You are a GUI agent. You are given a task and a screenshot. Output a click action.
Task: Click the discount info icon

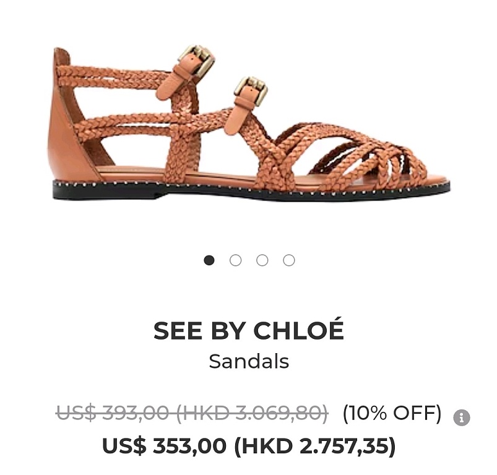462,417
